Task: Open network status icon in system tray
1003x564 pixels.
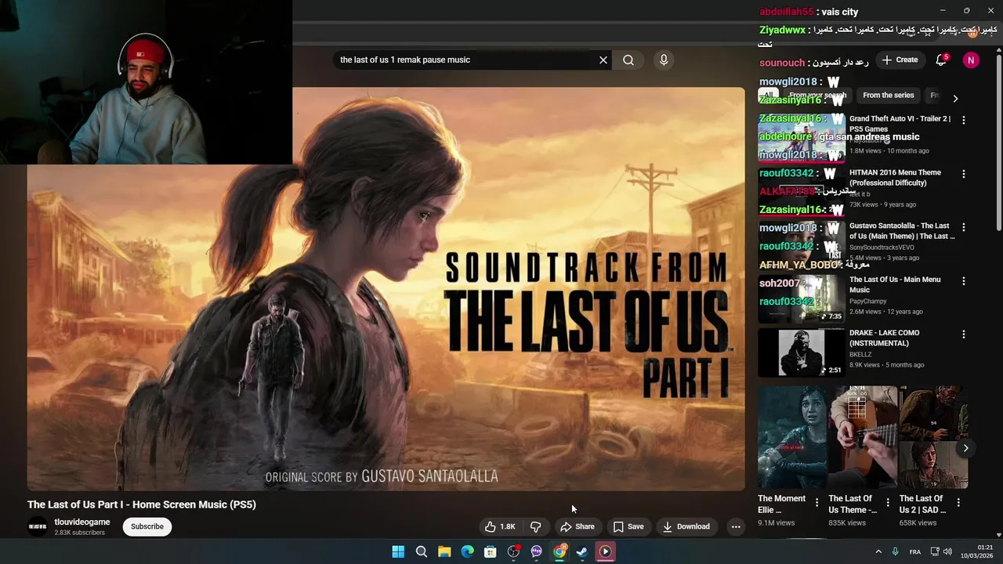Action: pyautogui.click(x=935, y=551)
